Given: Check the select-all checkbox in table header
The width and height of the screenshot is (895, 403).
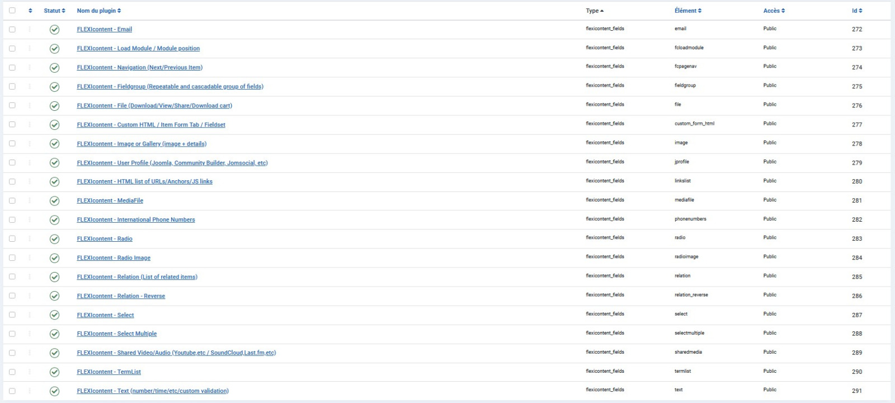Looking at the screenshot, I should tap(12, 10).
